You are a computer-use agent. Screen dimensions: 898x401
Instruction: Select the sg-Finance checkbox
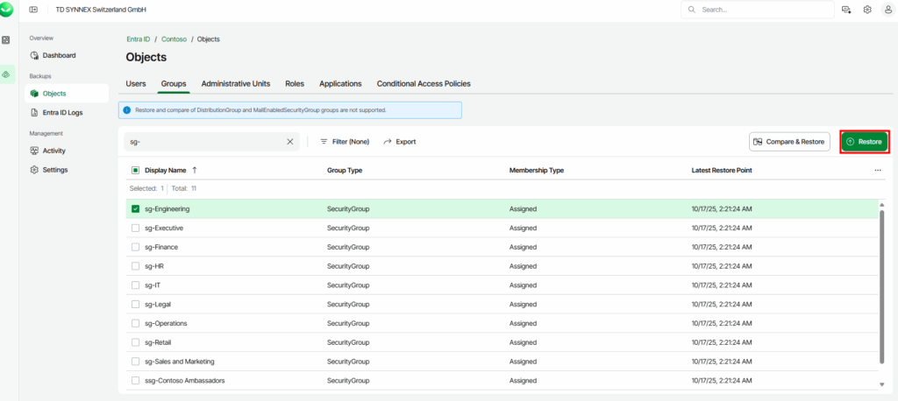click(x=135, y=247)
